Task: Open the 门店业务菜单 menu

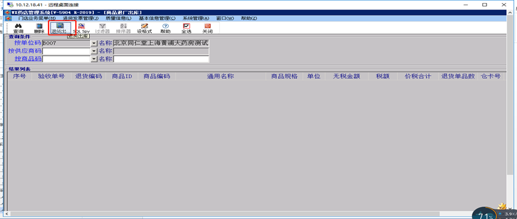Action: (x=37, y=18)
